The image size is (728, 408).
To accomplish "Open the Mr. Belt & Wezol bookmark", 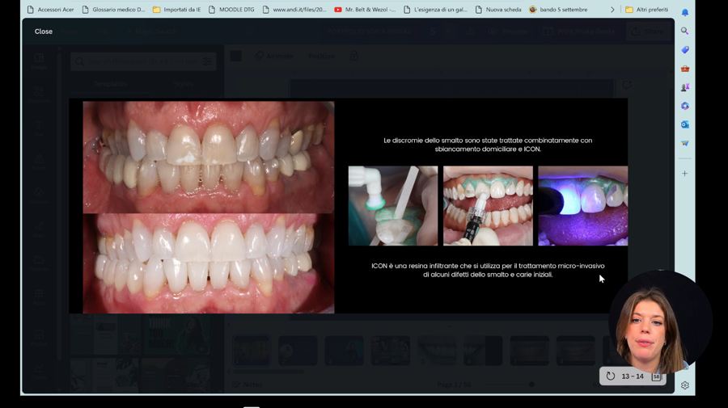I will pos(365,9).
